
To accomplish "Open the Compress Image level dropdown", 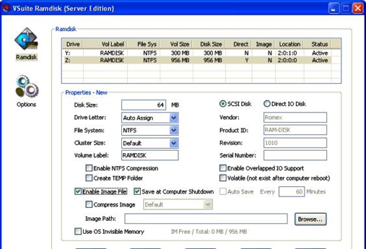I will coord(207,204).
